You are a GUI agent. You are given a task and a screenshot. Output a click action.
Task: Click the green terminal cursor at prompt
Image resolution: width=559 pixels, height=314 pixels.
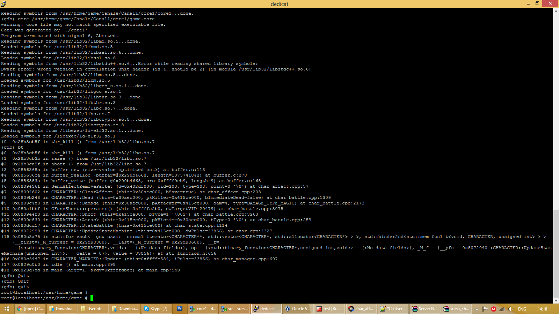pos(92,298)
